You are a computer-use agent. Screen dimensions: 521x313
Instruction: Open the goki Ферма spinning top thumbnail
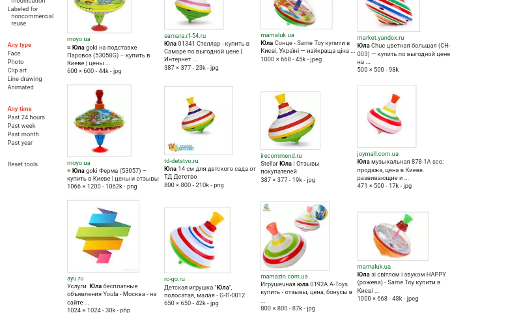pos(100,121)
